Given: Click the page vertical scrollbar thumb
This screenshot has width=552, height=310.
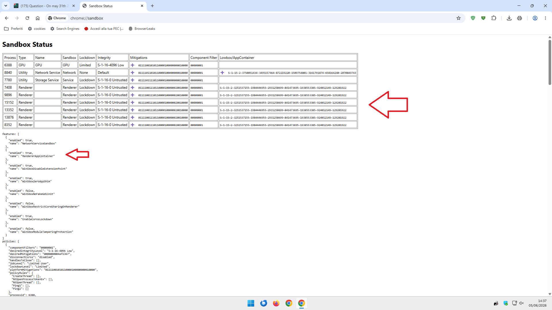Looking at the screenshot, I should (x=550, y=62).
